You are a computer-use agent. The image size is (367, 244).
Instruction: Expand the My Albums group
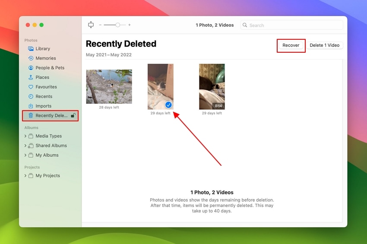[x=25, y=155]
